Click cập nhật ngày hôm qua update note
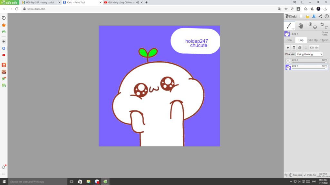Viewport: 330px width, 185px height. 323,175
